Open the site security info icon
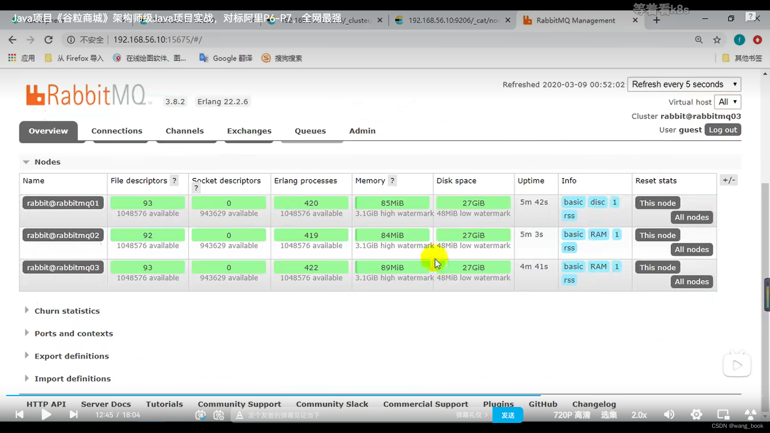770x433 pixels. point(71,40)
